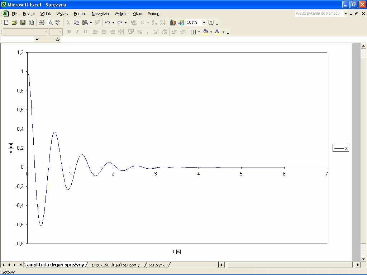Click the Copy icon
Viewport: 367px width, 275px height.
(76, 23)
